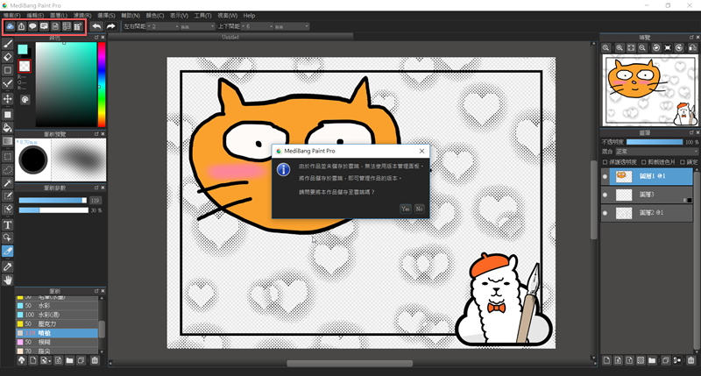Click the Redo arrow in toolbar

pyautogui.click(x=111, y=26)
